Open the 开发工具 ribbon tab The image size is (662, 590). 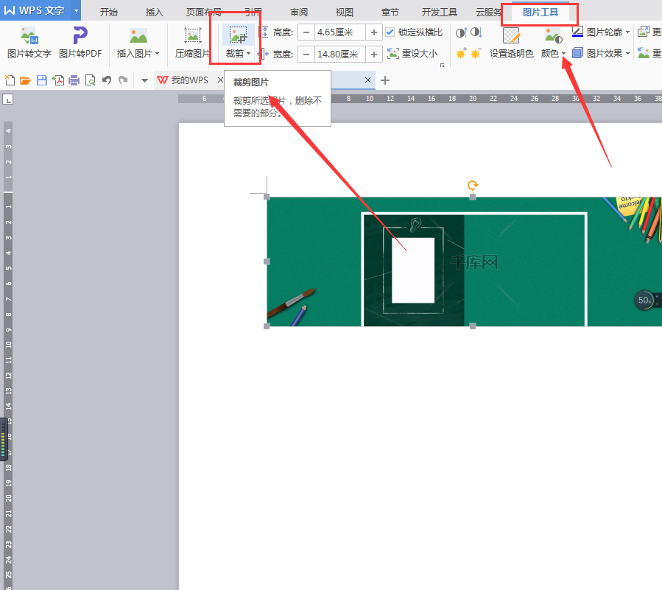[439, 13]
